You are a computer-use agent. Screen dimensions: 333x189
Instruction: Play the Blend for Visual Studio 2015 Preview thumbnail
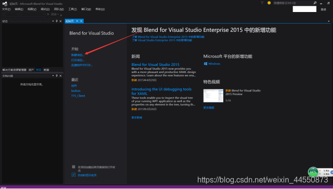tap(213, 96)
